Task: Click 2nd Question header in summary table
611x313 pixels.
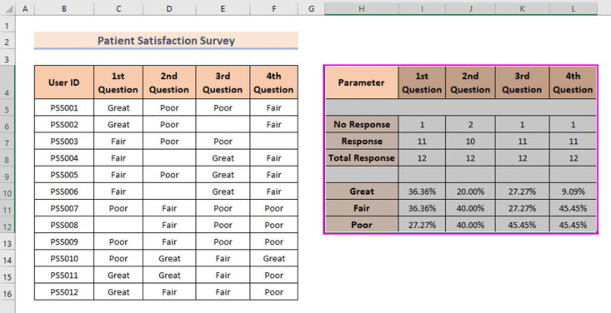Action: [470, 82]
